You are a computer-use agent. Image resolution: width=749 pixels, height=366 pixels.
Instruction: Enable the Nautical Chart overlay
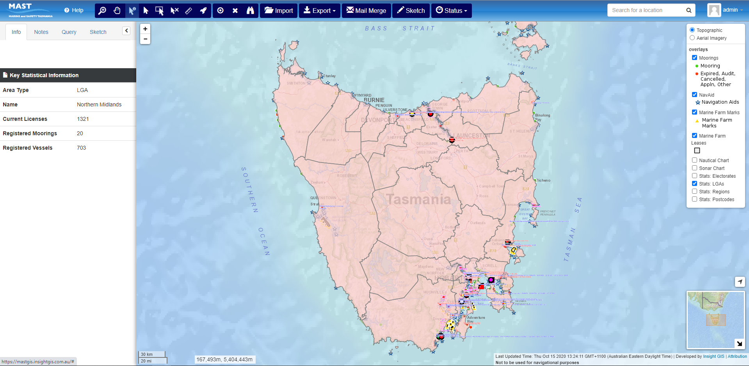(x=694, y=160)
